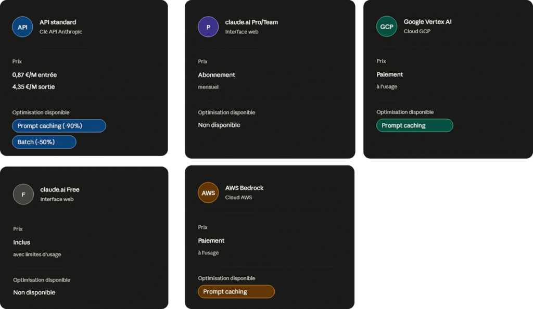Click the orange AWS circle badge
This screenshot has width=533, height=309.
click(x=208, y=192)
